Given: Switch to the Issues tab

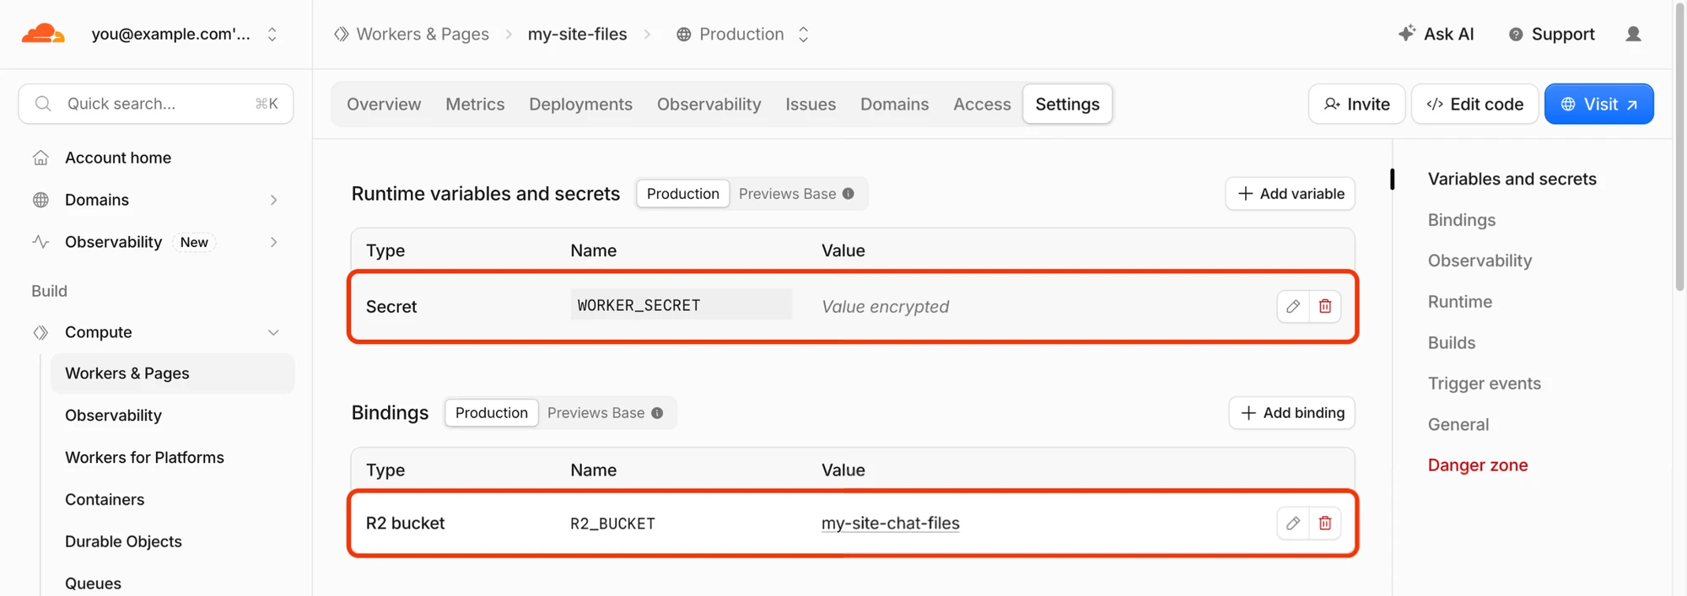Looking at the screenshot, I should point(811,104).
